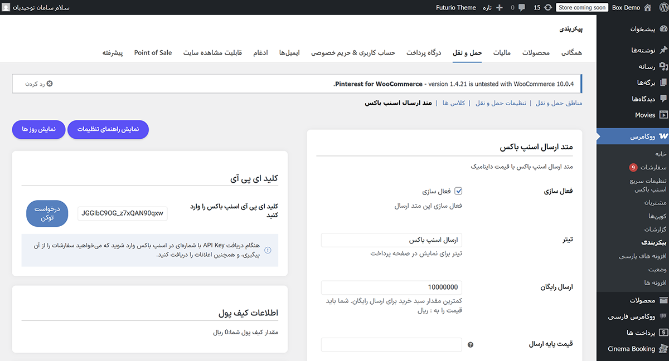The height and width of the screenshot is (361, 669).
Task: Click help tooltip icon beside قیمت پایه ارسال
Action: 471,345
